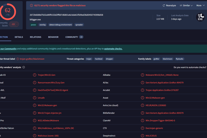Select the dropper threat category chip
This screenshot has width=207, height=138.
click(109, 59)
